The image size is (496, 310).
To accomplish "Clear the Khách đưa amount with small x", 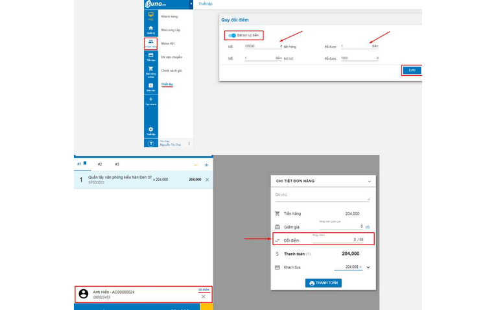I will [360, 267].
